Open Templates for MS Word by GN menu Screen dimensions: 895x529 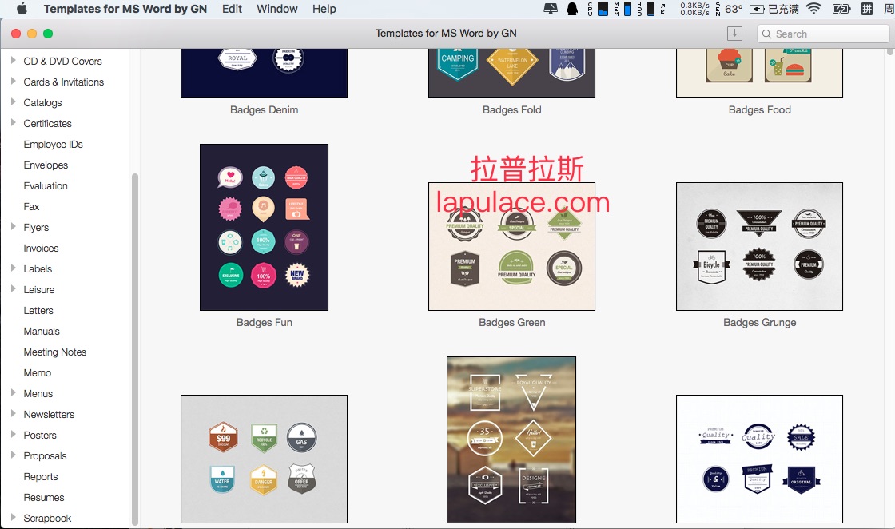pos(125,9)
